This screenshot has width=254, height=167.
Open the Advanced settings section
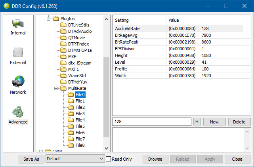(18, 115)
